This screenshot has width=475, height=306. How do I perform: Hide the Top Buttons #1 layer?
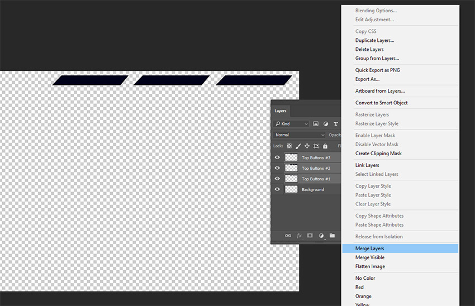click(277, 179)
